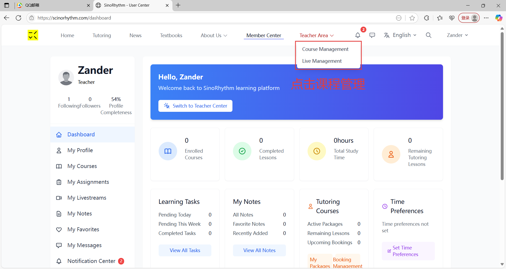This screenshot has height=269, width=506.
Task: Click the My Assignments clipboard icon
Action: pos(59,182)
